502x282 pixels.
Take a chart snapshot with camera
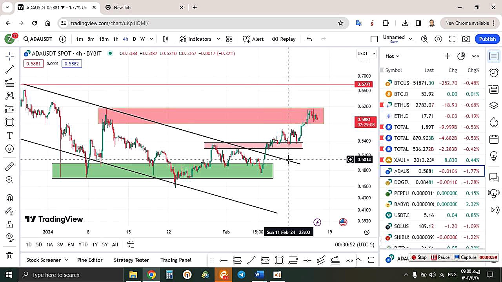click(x=466, y=39)
